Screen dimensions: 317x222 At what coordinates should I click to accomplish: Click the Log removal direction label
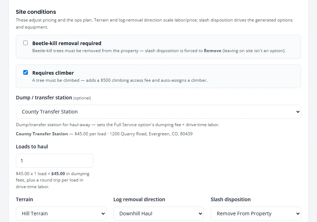[x=139, y=199]
